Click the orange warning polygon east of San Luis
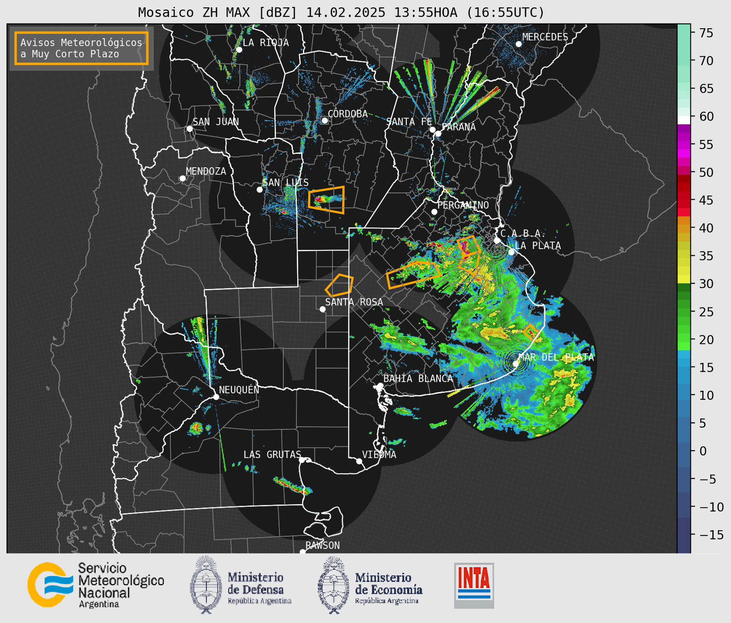The image size is (731, 623). tap(326, 200)
